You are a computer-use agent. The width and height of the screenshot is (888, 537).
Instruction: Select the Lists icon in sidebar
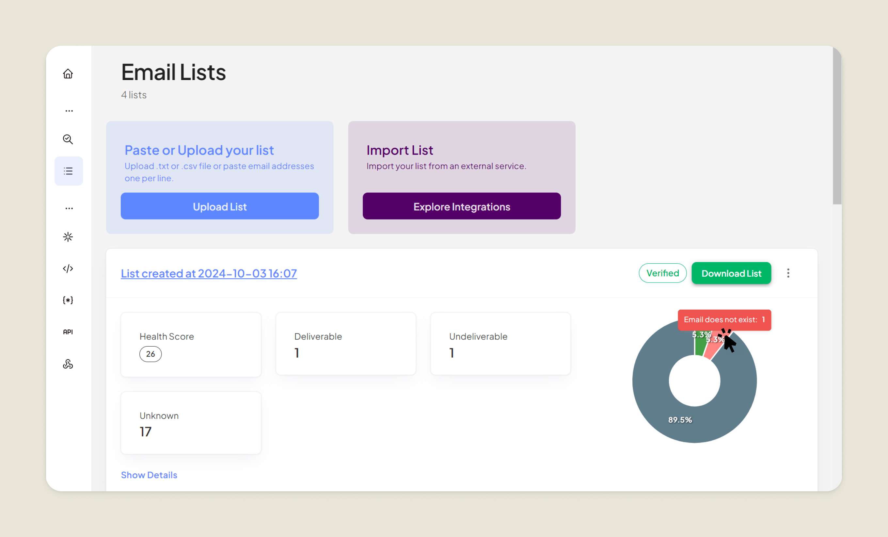tap(69, 171)
